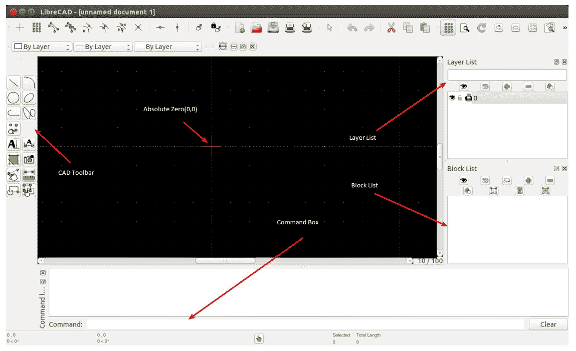Click the camera Insert Image tool
576x351 pixels.
29,160
